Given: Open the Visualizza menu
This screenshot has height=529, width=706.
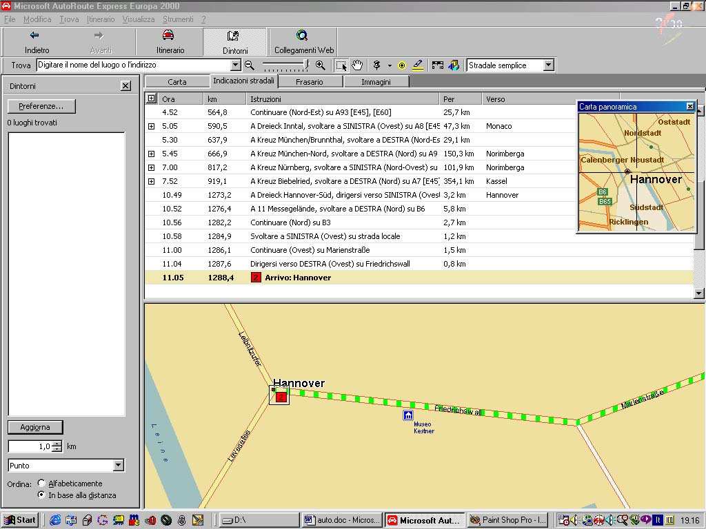Looking at the screenshot, I should pyautogui.click(x=138, y=19).
